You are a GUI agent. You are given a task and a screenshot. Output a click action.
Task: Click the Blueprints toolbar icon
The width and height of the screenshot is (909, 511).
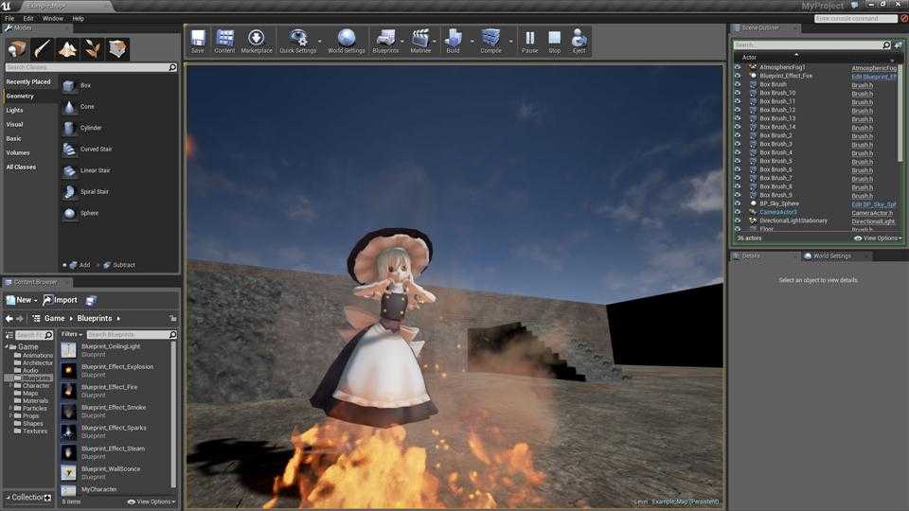[x=385, y=41]
